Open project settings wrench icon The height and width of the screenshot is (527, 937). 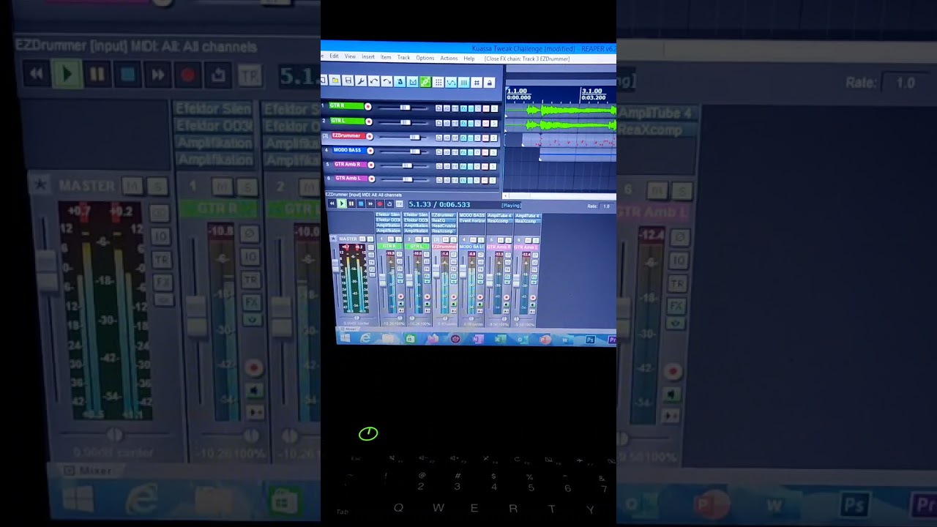pyautogui.click(x=361, y=81)
